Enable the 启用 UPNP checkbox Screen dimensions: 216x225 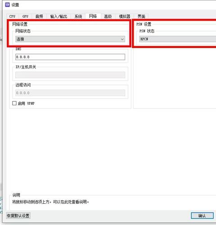click(x=14, y=103)
